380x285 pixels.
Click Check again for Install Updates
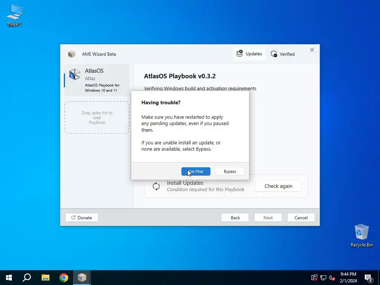(x=278, y=186)
